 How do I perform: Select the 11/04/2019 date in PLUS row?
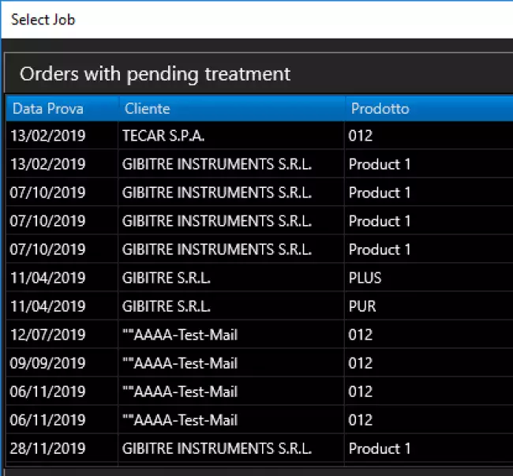click(x=48, y=278)
